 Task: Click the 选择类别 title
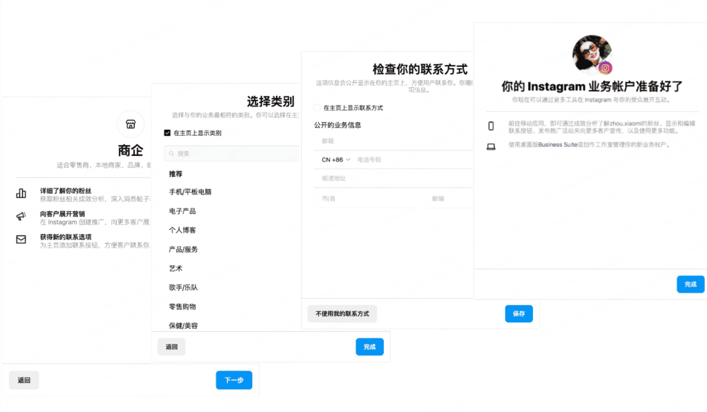tap(271, 101)
